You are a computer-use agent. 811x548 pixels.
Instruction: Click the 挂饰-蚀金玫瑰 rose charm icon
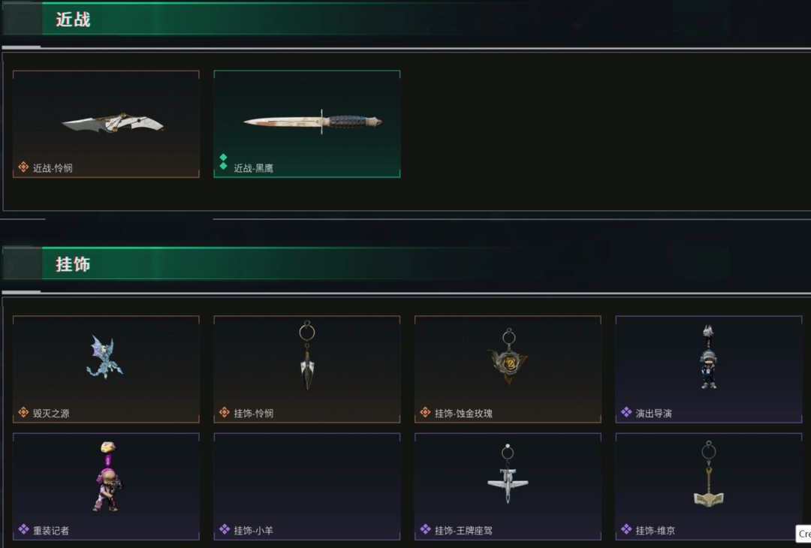coord(508,357)
